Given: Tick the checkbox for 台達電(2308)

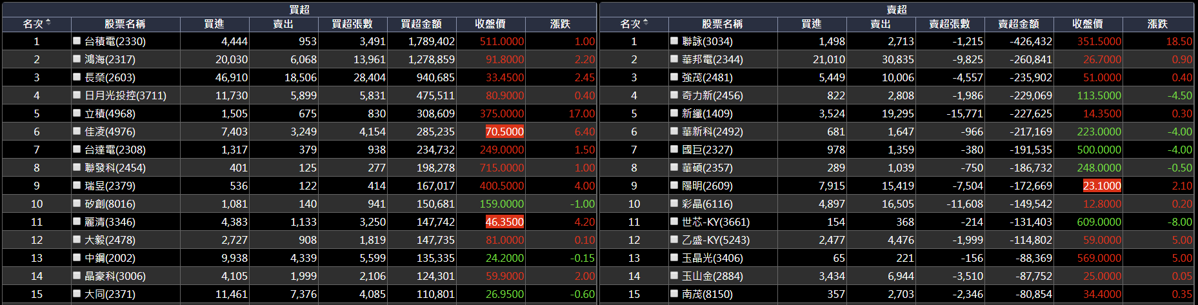Looking at the screenshot, I should click(77, 149).
